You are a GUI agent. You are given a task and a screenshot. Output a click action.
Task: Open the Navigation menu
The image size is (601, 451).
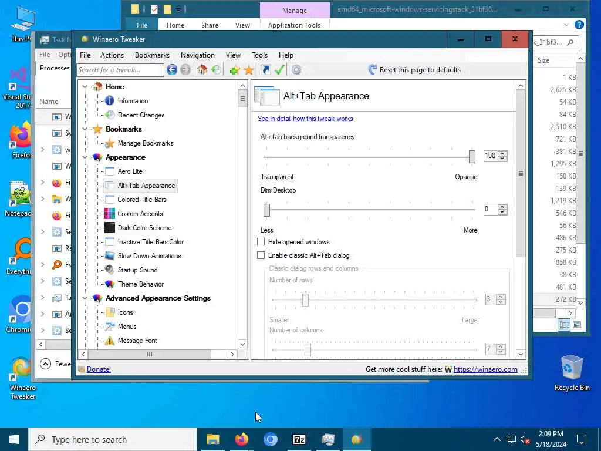tap(197, 55)
